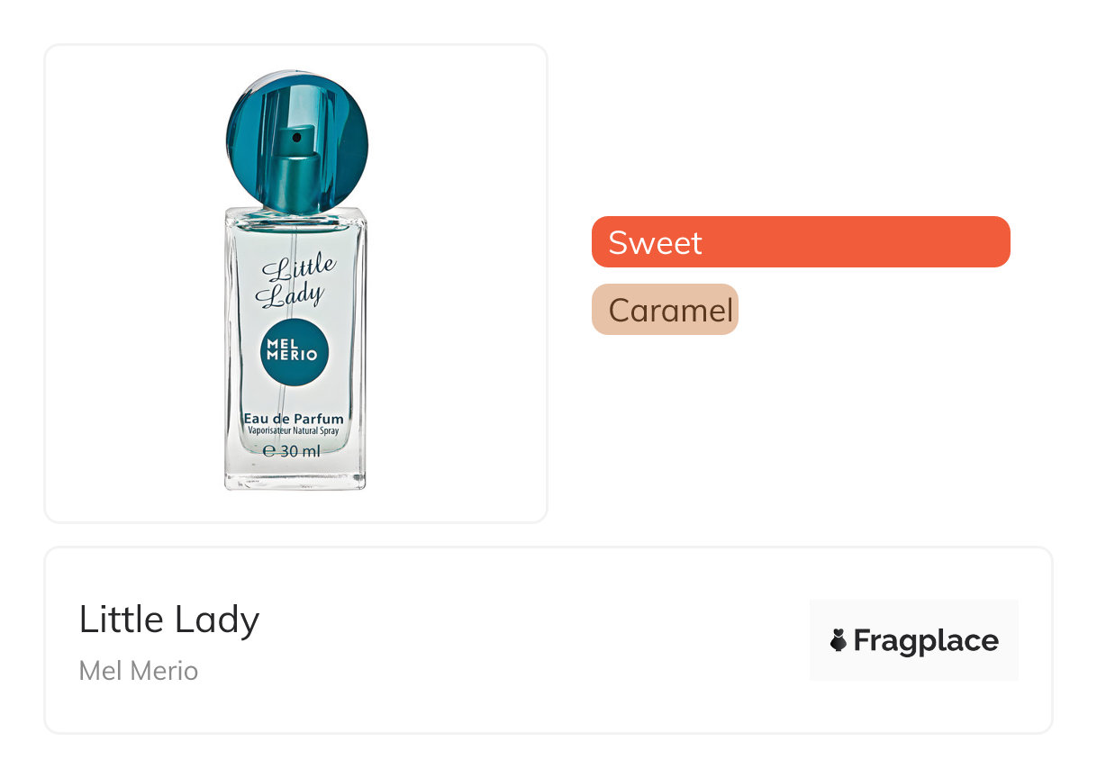Screen dimensions: 1097x778
Task: Select the orange Sweet accord bar
Action: (x=800, y=242)
